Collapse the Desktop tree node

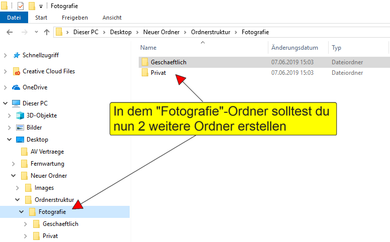9,140
